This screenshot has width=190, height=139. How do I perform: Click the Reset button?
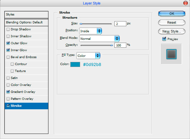click(172, 22)
